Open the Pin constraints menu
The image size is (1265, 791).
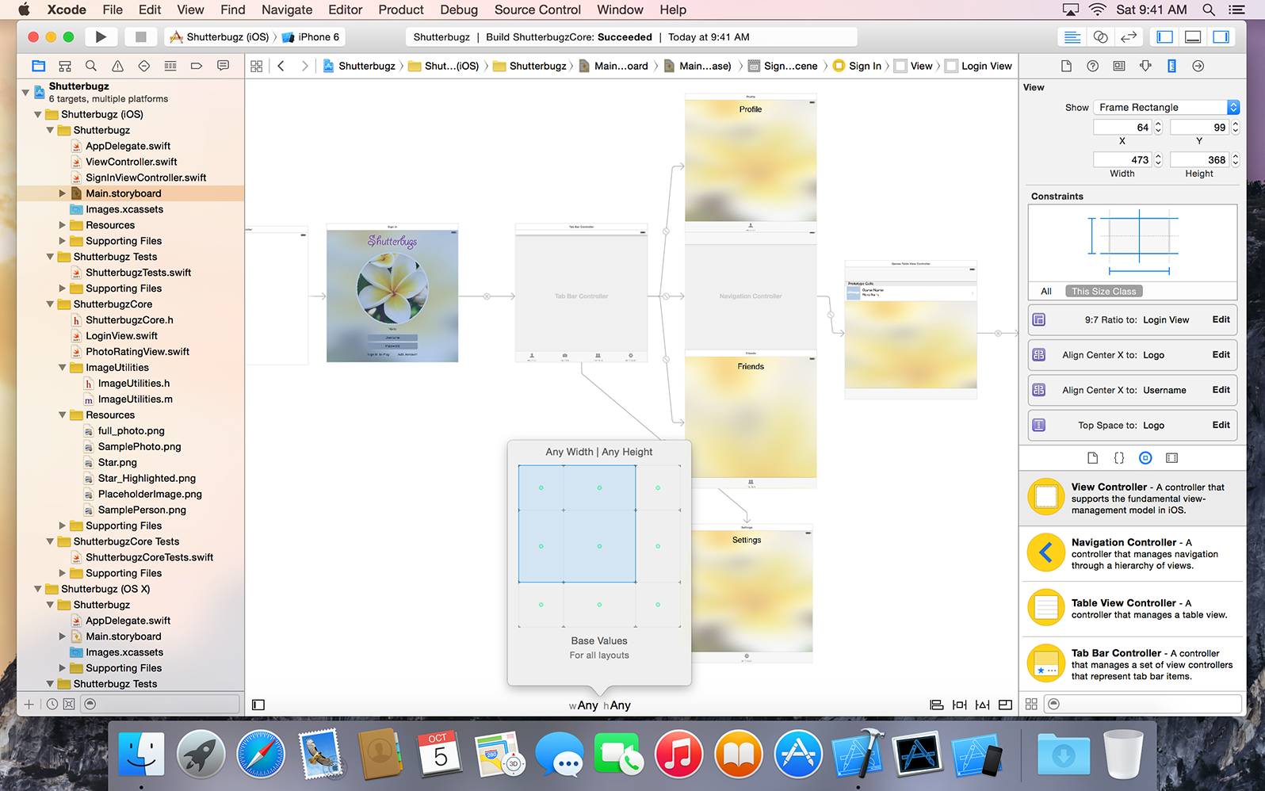pos(959,705)
